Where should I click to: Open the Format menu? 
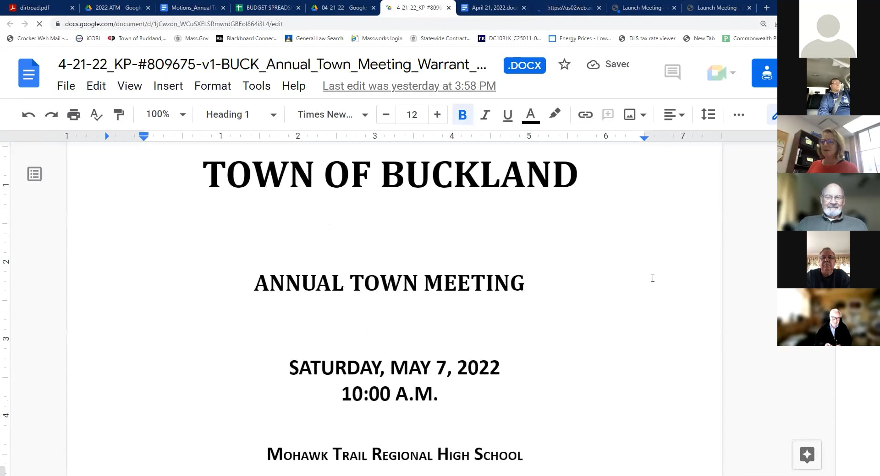[x=213, y=86]
